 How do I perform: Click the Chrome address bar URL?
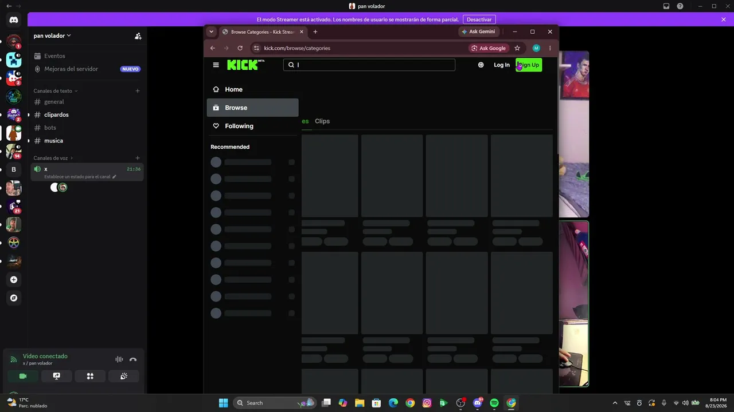pyautogui.click(x=297, y=48)
